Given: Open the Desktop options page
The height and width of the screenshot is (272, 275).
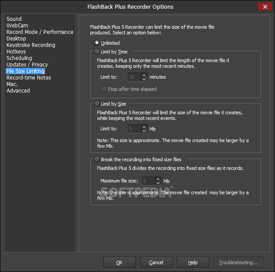Looking at the screenshot, I should coord(16,39).
